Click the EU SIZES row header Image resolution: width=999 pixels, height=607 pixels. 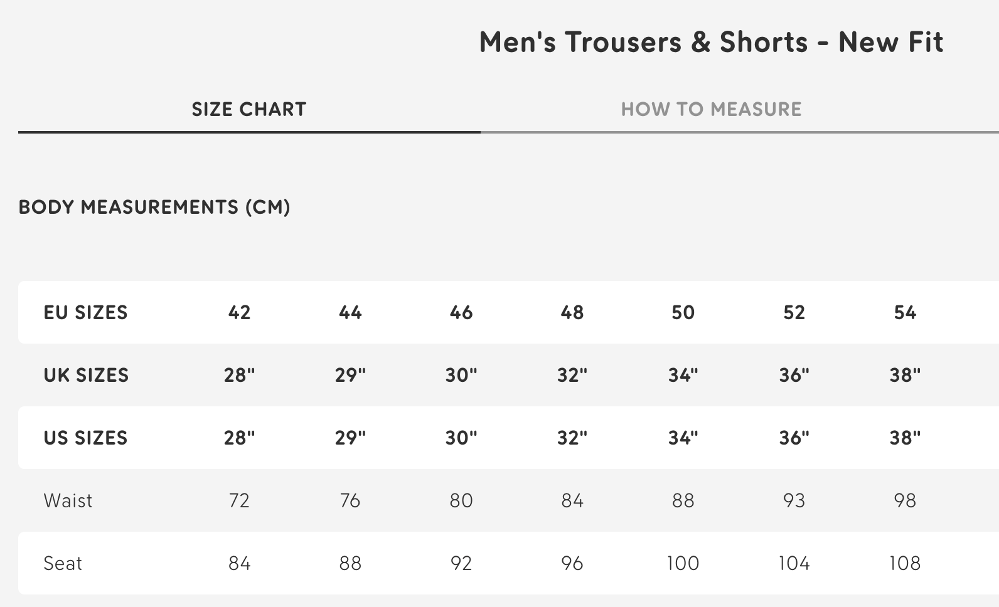click(85, 312)
